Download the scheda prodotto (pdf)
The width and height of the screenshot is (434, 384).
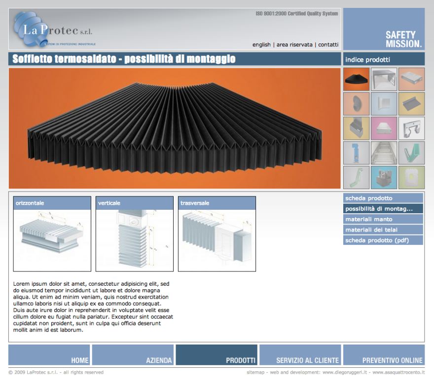(x=383, y=240)
